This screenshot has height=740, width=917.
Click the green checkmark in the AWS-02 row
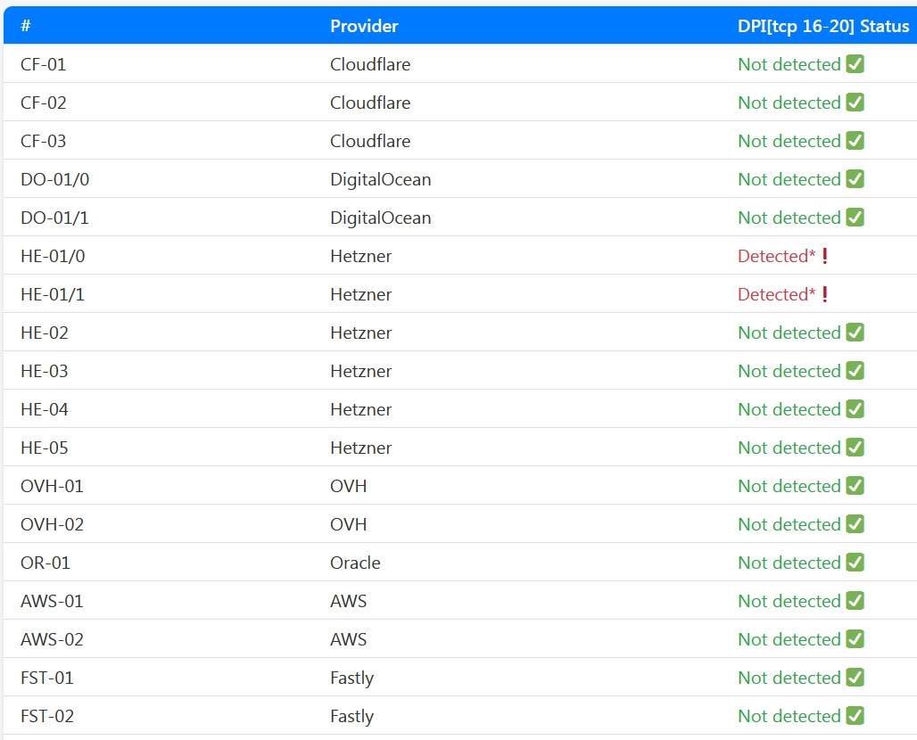855,639
